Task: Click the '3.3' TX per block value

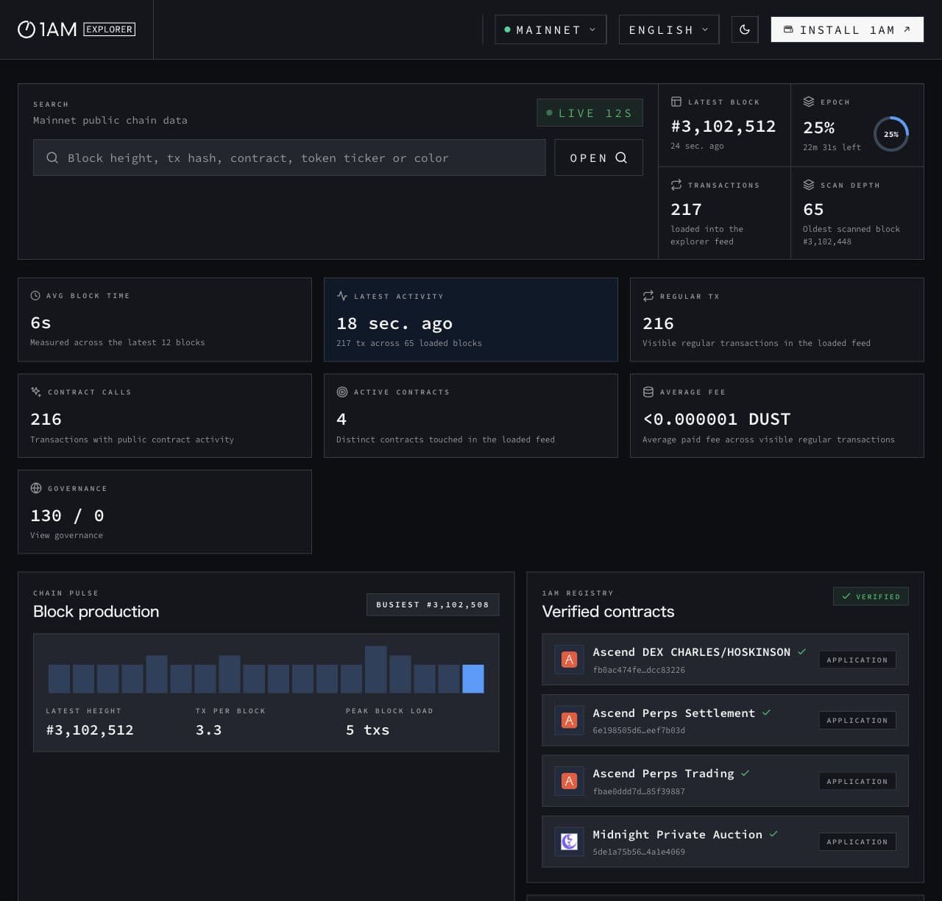Action: 208,729
